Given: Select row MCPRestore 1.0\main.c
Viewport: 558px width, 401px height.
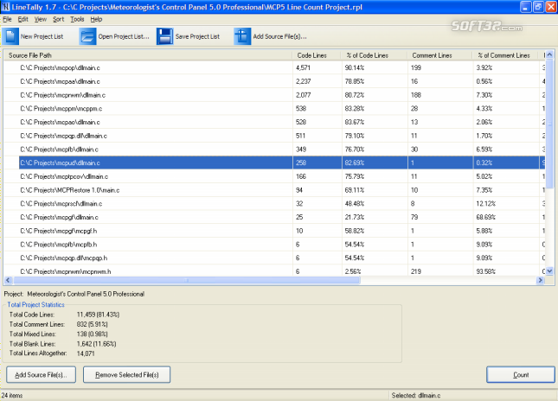Looking at the screenshot, I should click(x=274, y=190).
